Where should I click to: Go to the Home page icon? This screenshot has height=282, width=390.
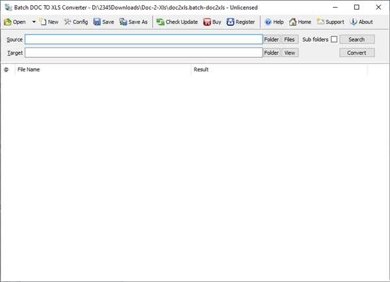click(293, 22)
